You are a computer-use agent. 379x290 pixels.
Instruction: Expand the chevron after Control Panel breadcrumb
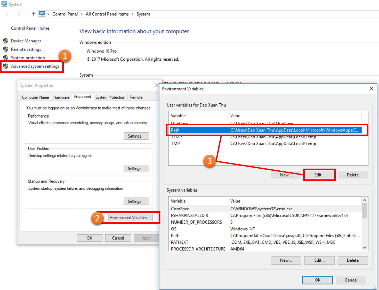82,14
